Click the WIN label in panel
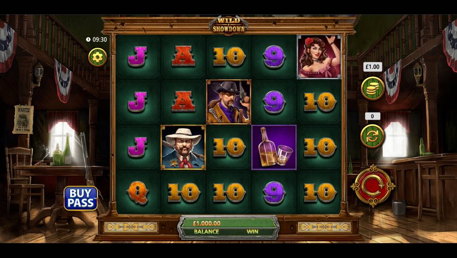457x258 pixels. tap(253, 231)
